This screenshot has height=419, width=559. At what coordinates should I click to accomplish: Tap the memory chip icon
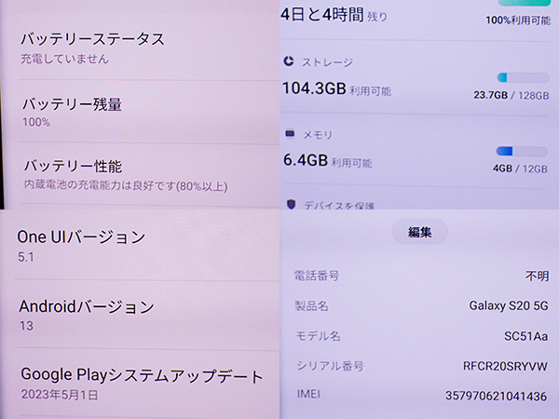(x=289, y=134)
